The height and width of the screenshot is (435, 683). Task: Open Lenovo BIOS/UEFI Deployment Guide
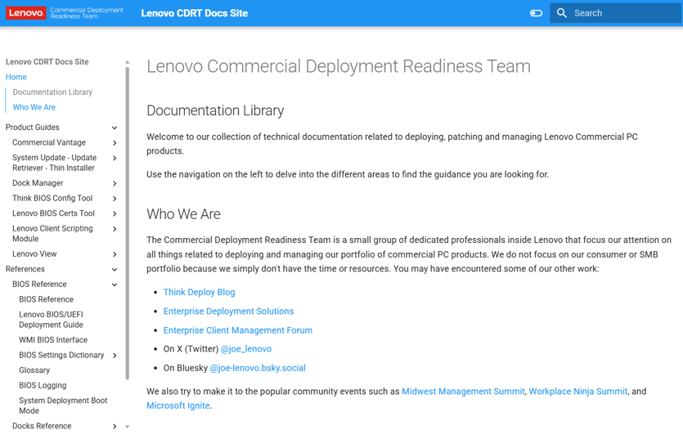coord(51,320)
